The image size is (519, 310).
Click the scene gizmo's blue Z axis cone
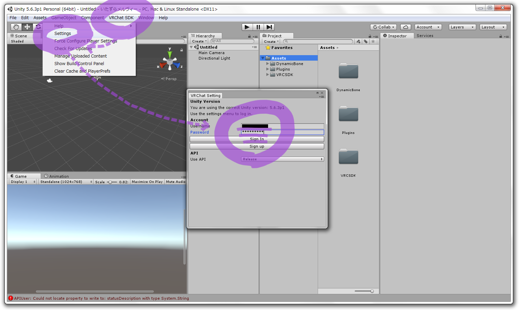(x=177, y=65)
